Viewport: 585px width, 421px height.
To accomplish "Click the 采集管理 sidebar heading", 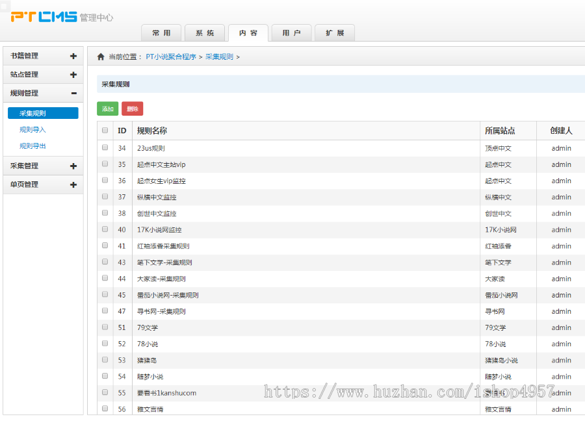I will click(24, 166).
